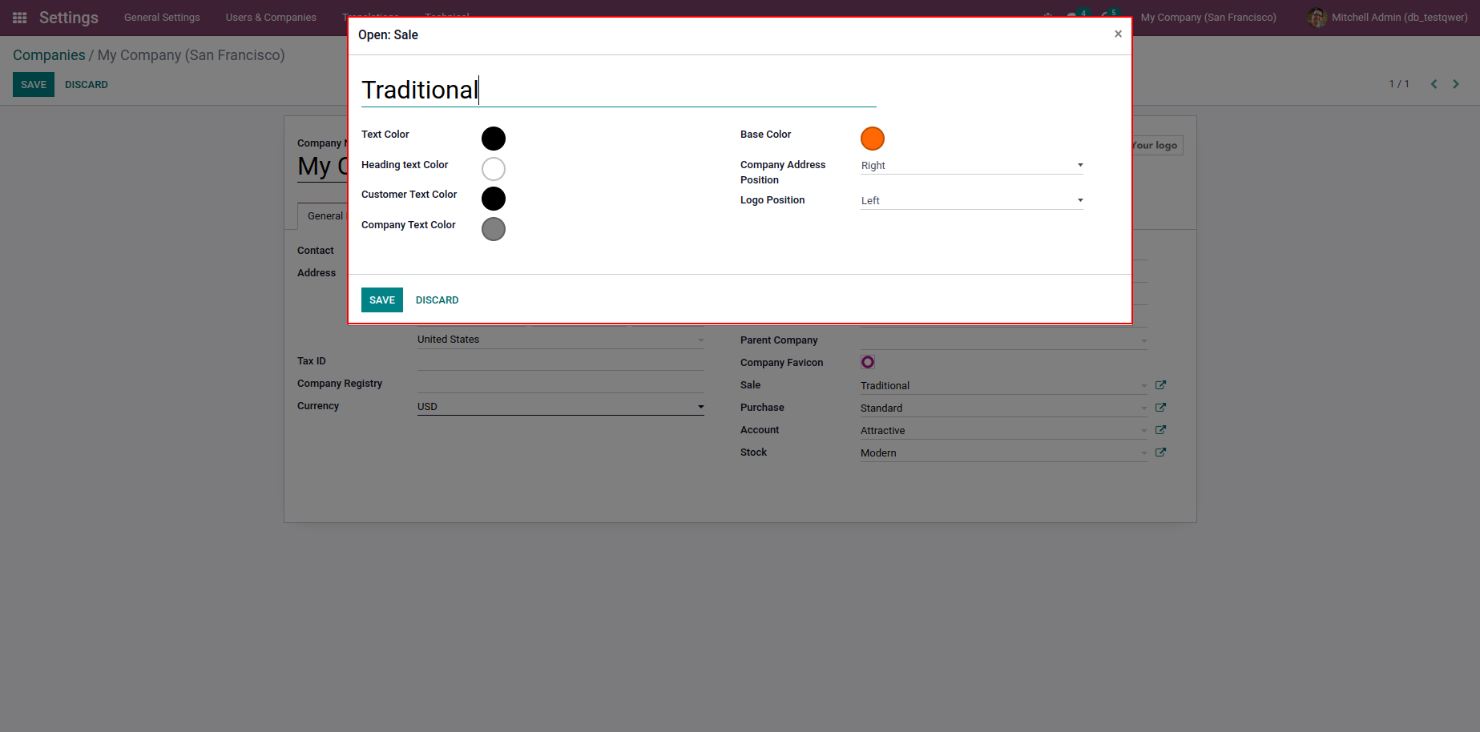Discard company record changes
This screenshot has height=732, width=1480.
point(87,84)
